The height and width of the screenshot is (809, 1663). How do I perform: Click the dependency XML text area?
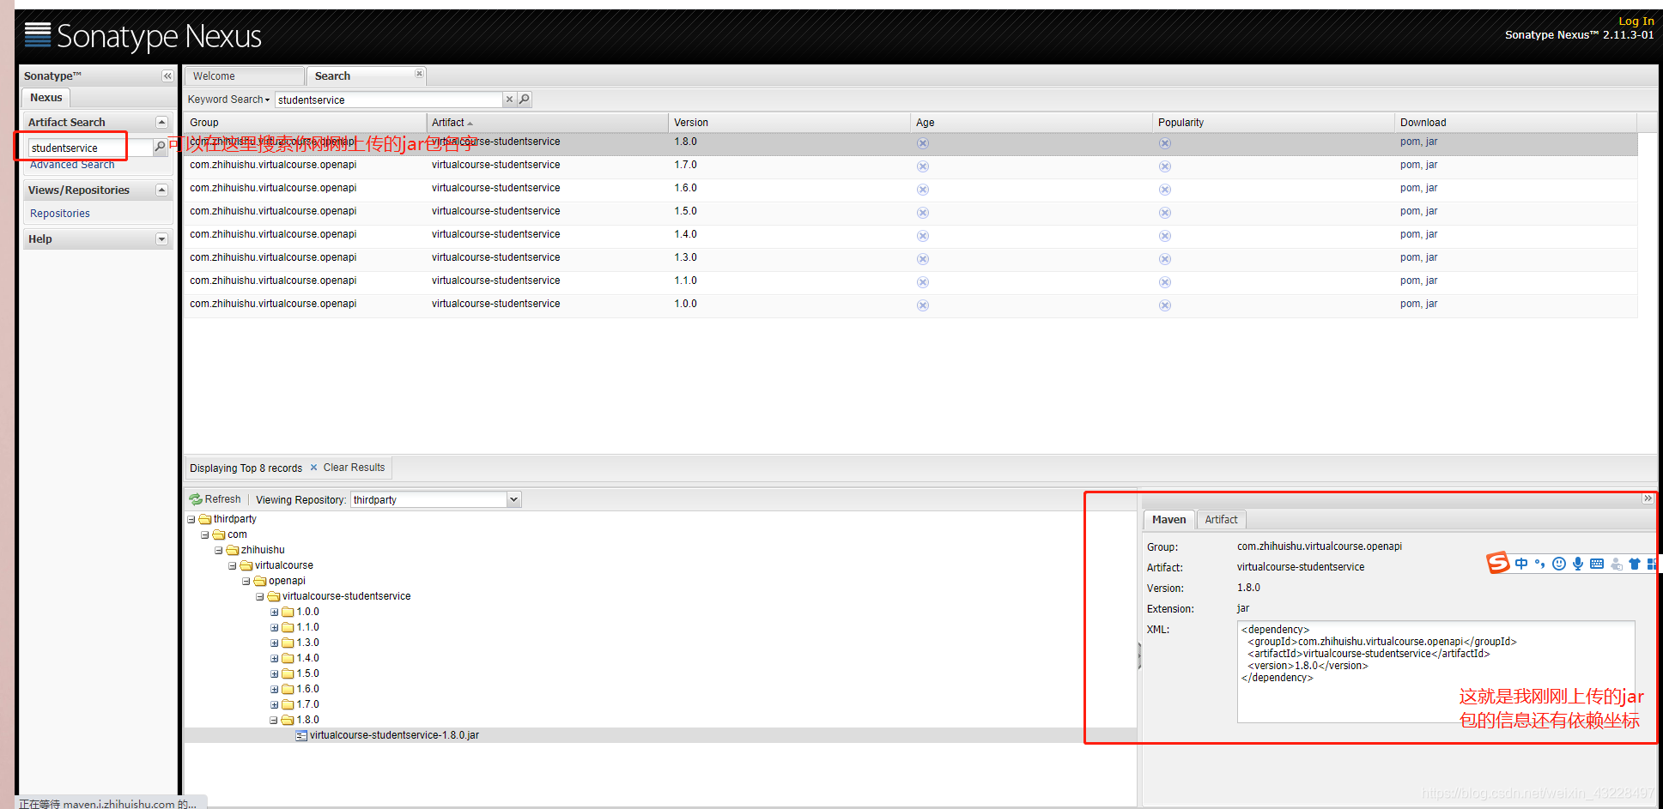[x=1435, y=672]
